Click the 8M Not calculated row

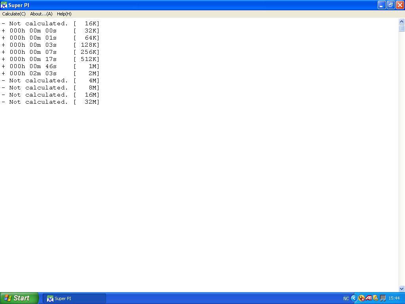[x=50, y=87]
